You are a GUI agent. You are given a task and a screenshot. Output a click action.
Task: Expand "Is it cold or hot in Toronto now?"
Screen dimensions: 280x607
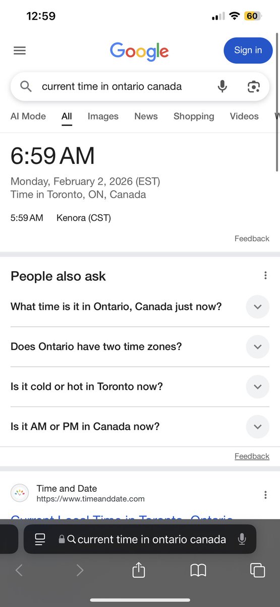click(x=140, y=386)
